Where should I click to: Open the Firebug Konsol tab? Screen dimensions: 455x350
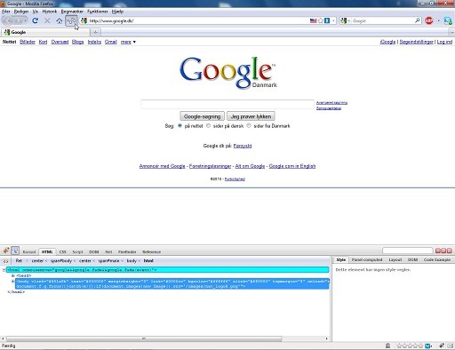coord(29,251)
